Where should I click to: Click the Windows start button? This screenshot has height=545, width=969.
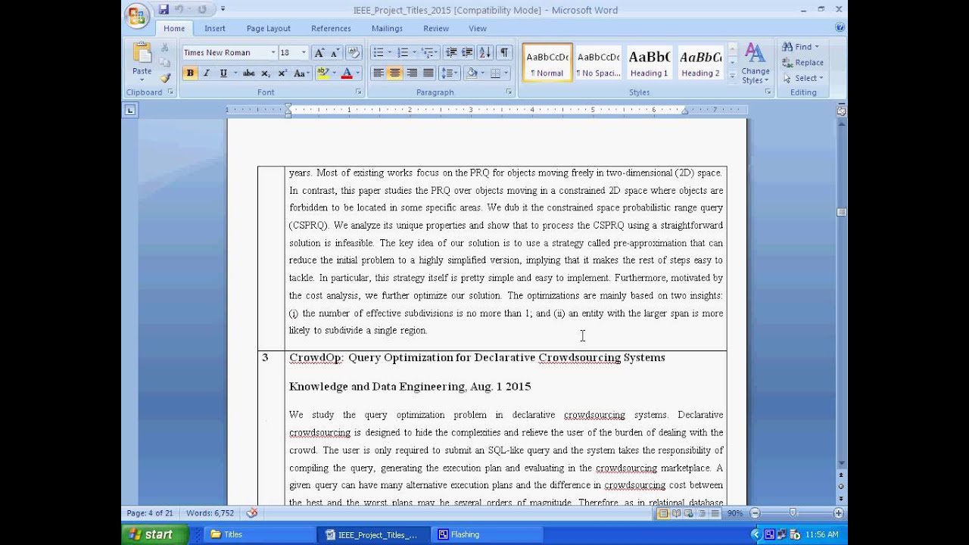pyautogui.click(x=154, y=534)
